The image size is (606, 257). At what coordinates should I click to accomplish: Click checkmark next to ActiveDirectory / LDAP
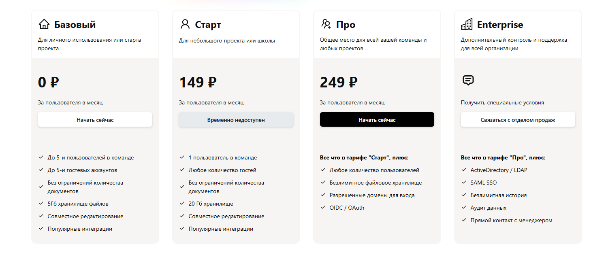[464, 170]
